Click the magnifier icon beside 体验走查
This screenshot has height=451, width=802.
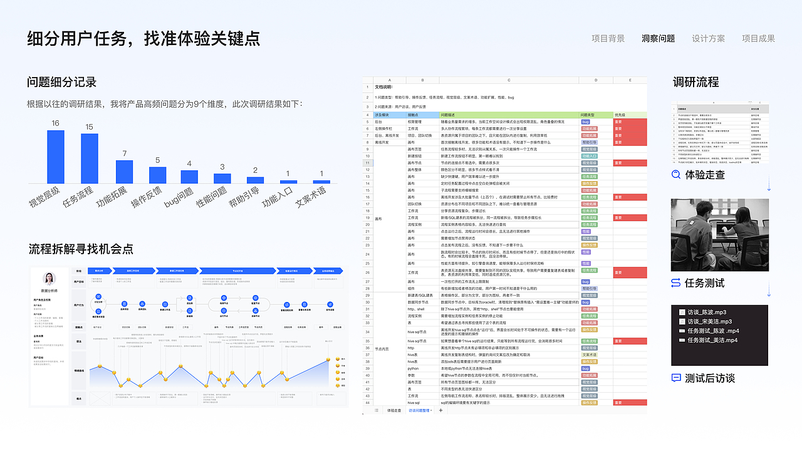[x=676, y=175]
